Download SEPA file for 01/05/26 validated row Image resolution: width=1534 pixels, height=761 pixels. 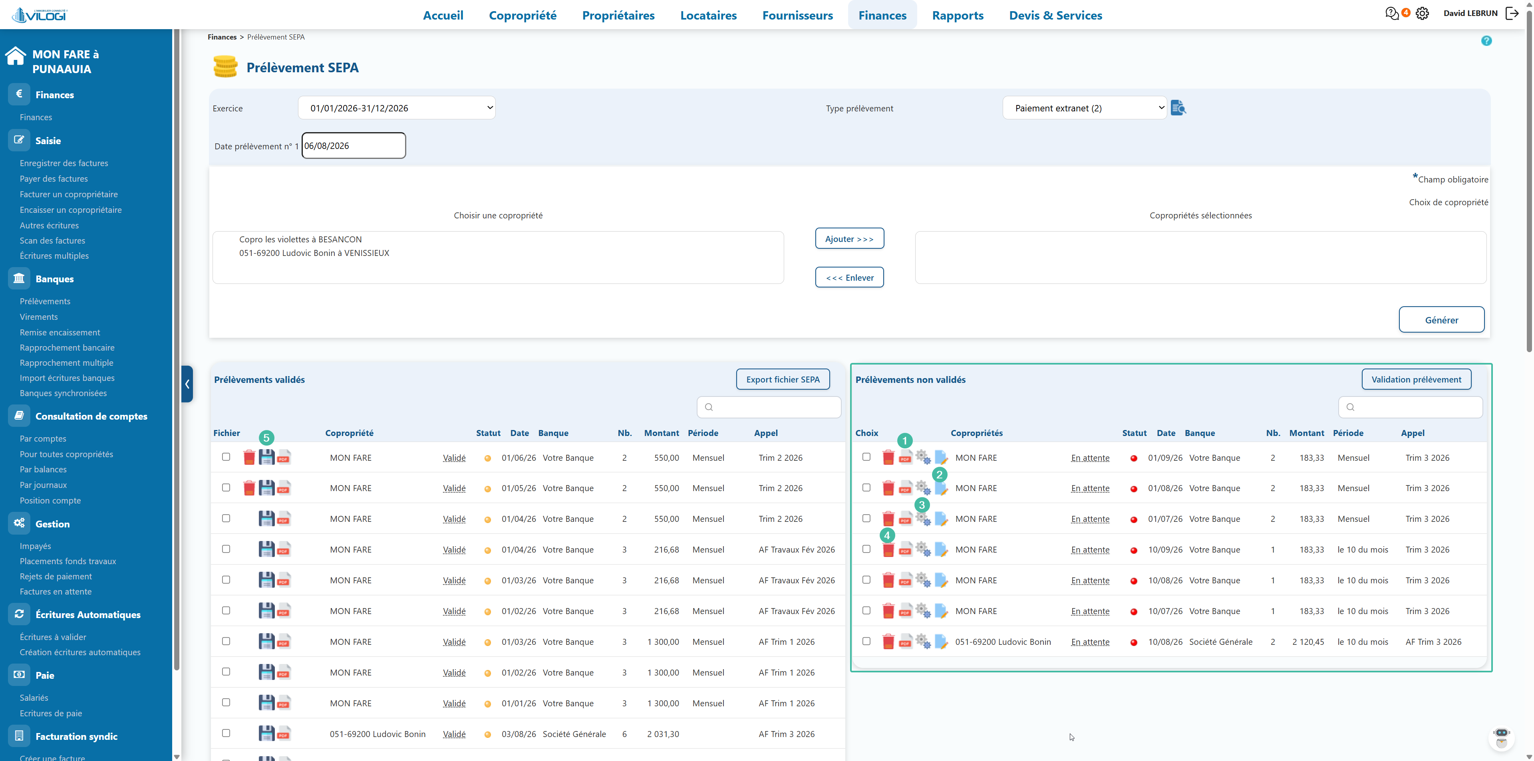coord(266,488)
